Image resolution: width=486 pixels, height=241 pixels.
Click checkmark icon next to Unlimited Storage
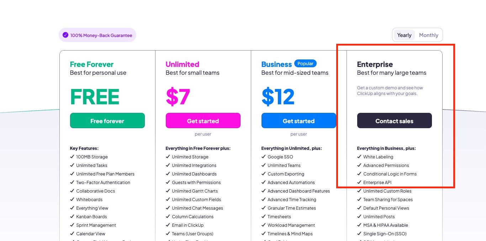pyautogui.click(x=168, y=157)
